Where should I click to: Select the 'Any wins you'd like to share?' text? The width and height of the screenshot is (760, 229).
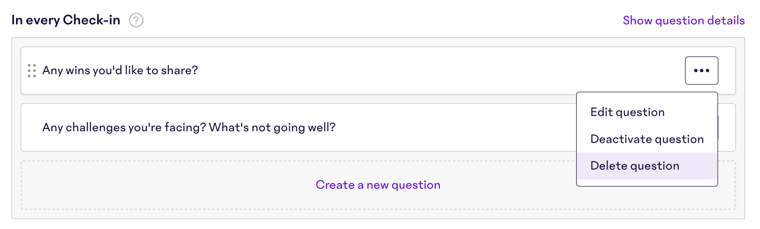pos(120,70)
